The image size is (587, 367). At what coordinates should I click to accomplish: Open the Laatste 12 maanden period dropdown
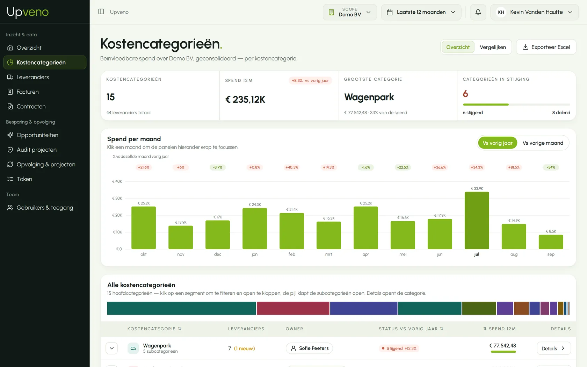(421, 12)
